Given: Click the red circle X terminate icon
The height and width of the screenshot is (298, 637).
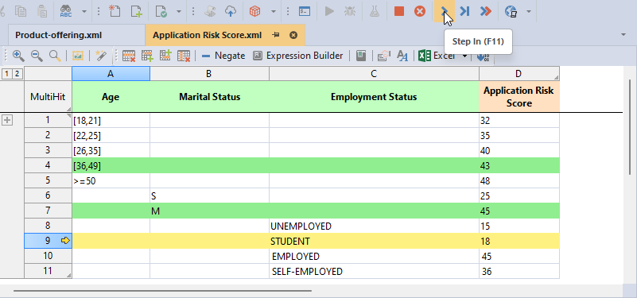Looking at the screenshot, I should click(420, 11).
